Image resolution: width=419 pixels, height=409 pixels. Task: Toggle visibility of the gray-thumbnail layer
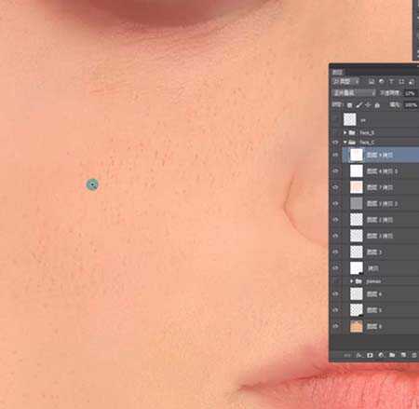(x=336, y=204)
